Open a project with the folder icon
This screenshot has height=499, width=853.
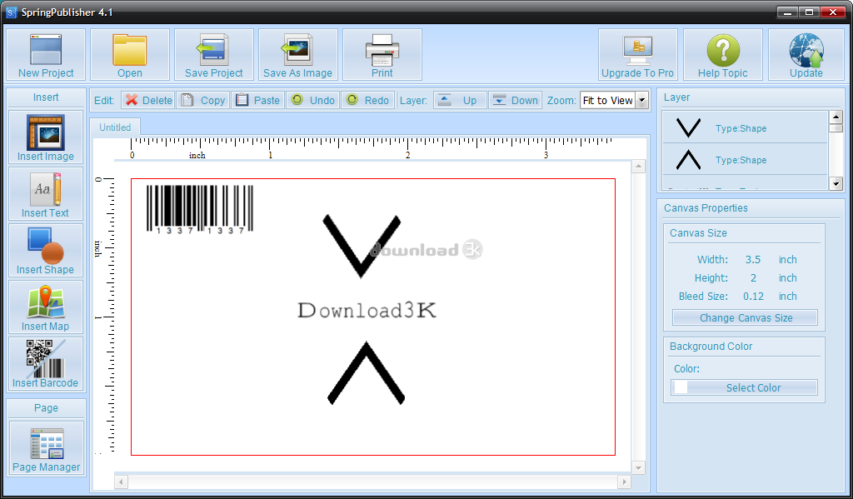(129, 55)
